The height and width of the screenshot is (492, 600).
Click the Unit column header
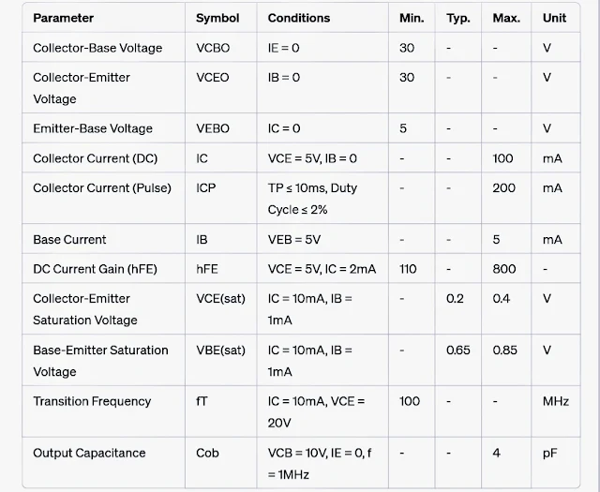pyautogui.click(x=554, y=18)
